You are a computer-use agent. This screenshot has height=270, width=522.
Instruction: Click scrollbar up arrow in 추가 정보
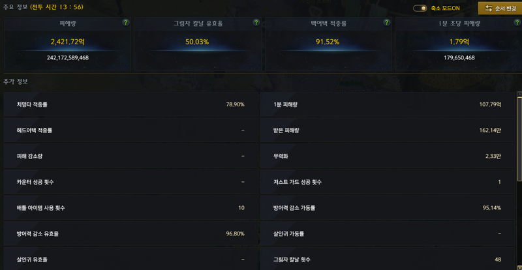click(x=519, y=94)
